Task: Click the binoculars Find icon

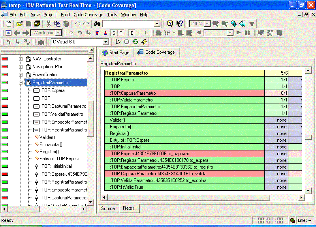Action: pos(97,24)
